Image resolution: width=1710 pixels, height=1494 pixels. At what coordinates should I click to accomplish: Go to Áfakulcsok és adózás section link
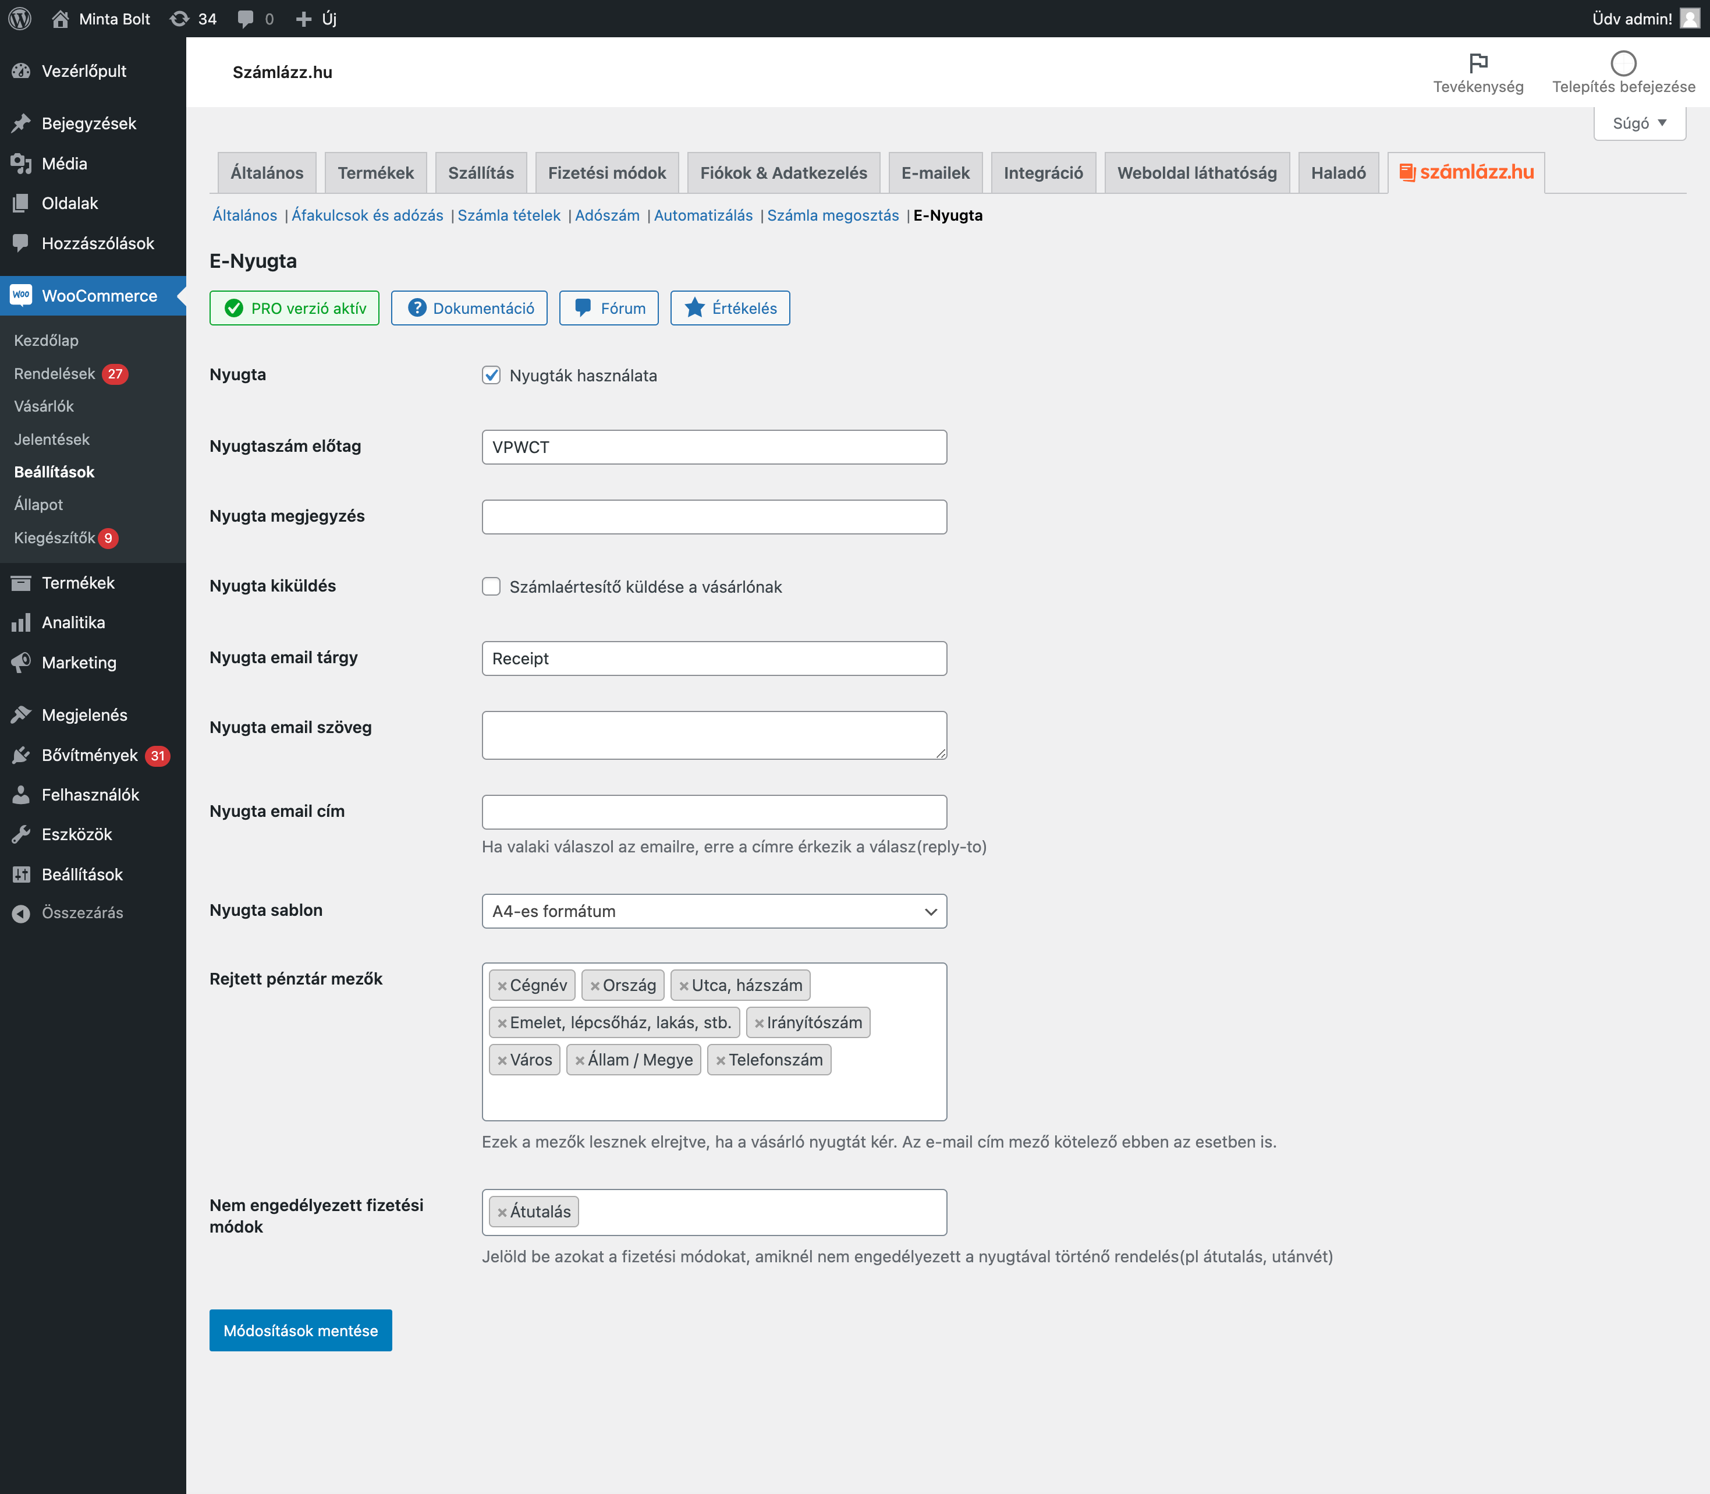[367, 215]
